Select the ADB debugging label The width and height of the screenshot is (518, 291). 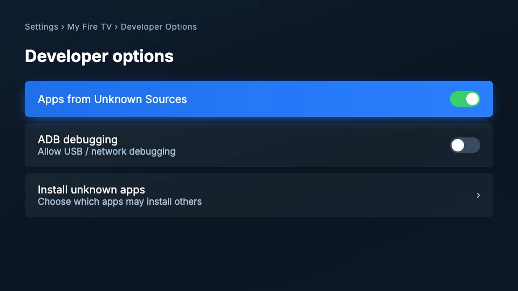(78, 140)
